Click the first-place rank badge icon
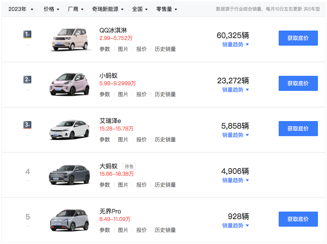This screenshot has width=327, height=244. pyautogui.click(x=27, y=35)
